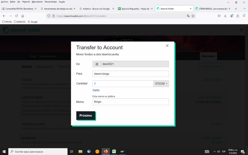Image resolution: width=248 pixels, height=155 pixels.
Task: Open the Google bookmark
Action: click(x=33, y=22)
